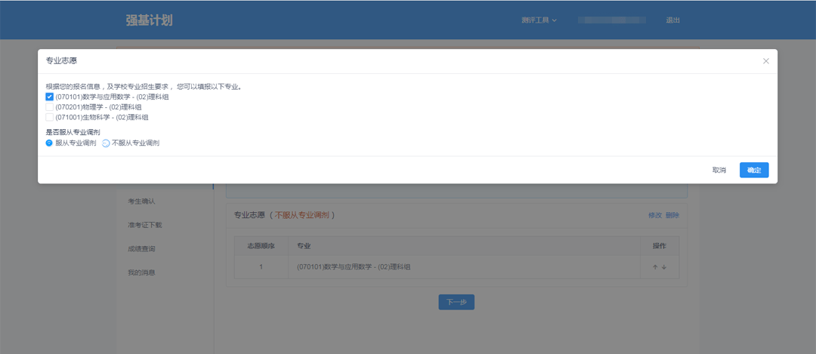Click the 删除 link for 专业志愿
Image resolution: width=816 pixels, height=354 pixels.
(x=672, y=215)
